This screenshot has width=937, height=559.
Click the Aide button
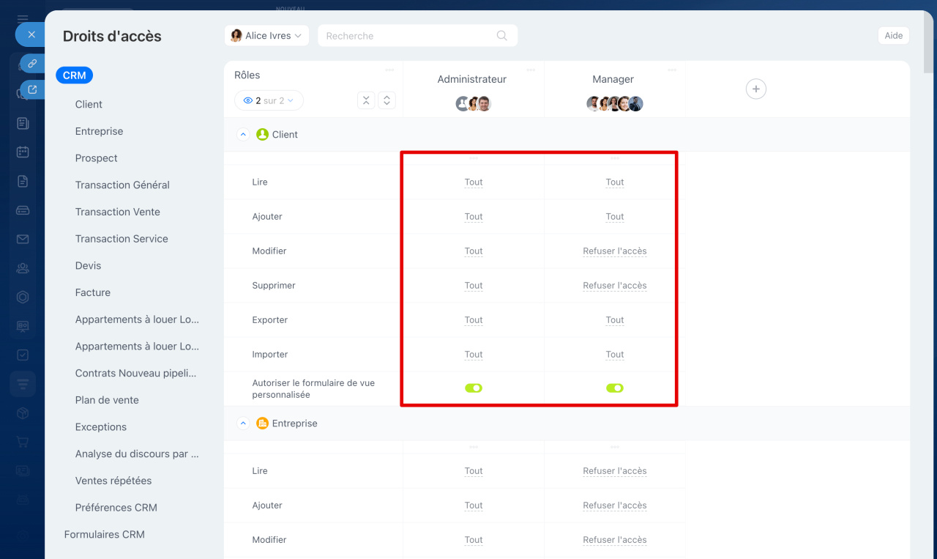pyautogui.click(x=893, y=35)
